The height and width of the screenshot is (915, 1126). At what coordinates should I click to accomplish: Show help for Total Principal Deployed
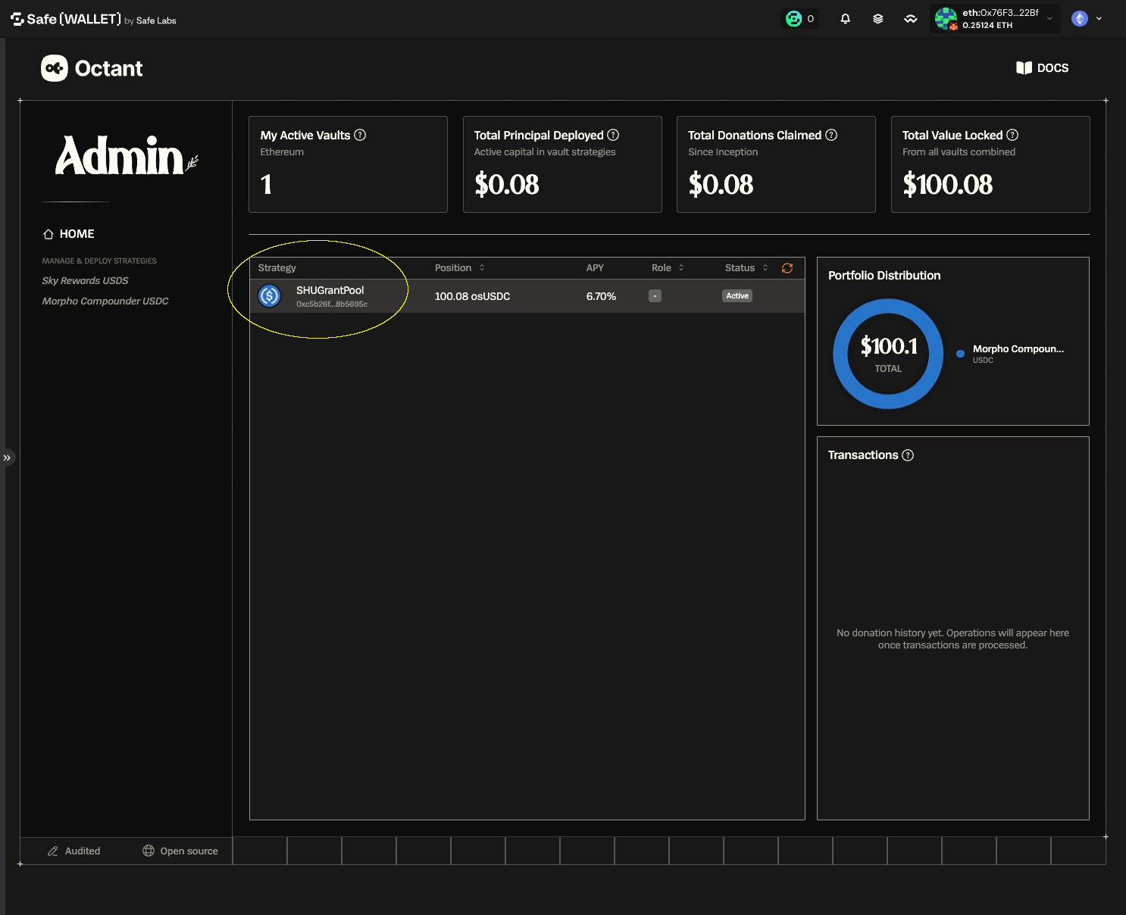(613, 135)
